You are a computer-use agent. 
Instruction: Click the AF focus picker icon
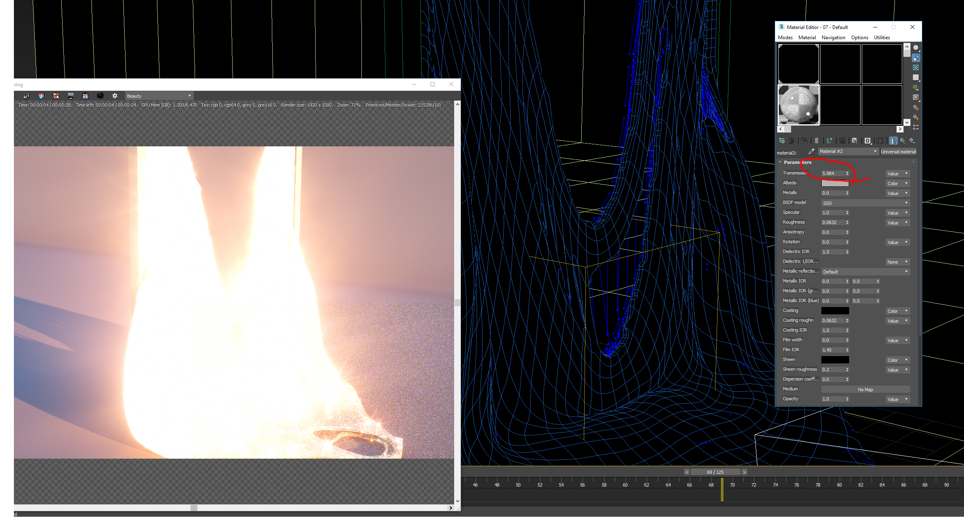26,96
